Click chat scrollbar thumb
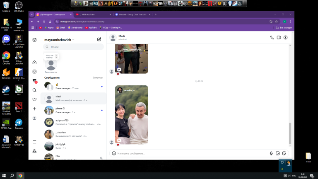This screenshot has height=179, width=318. coord(290,133)
